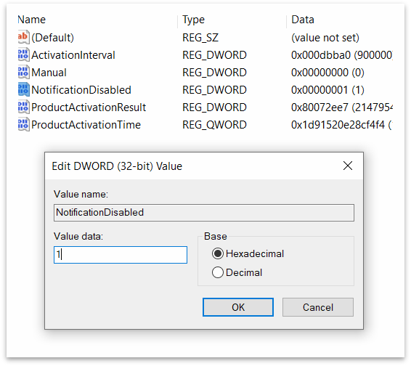Image resolution: width=411 pixels, height=366 pixels.
Task: Click the Data column header
Action: tap(303, 20)
